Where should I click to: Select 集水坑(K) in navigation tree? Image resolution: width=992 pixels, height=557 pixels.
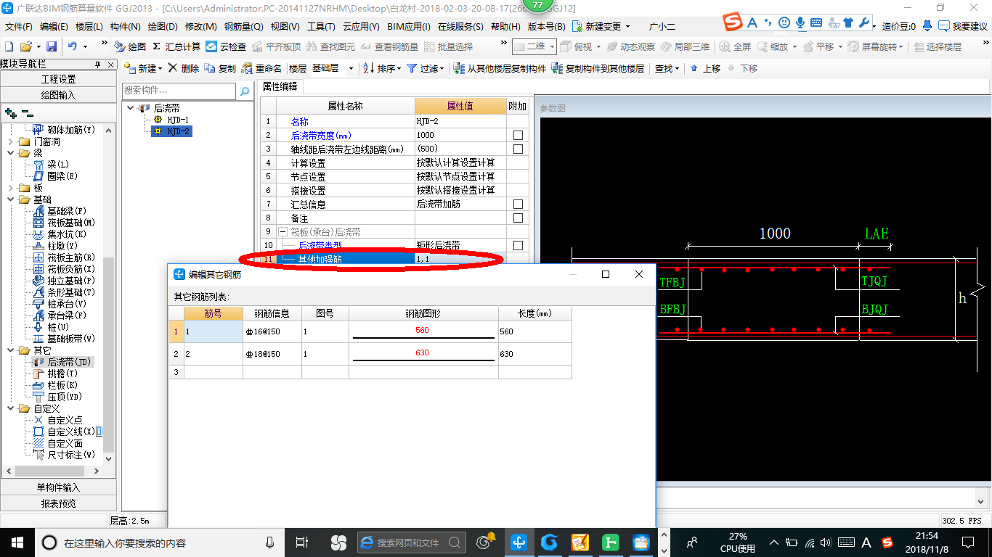pos(60,234)
